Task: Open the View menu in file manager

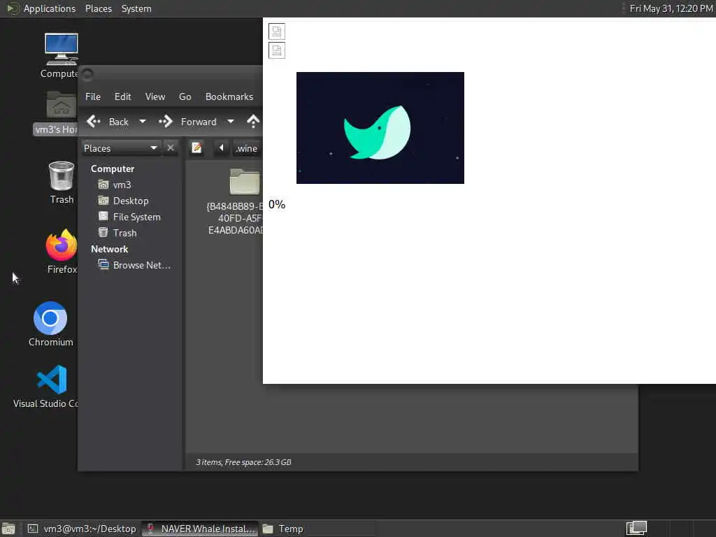Action: [155, 96]
